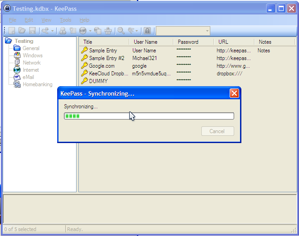Open the File menu
299x236 pixels.
coord(13,20)
